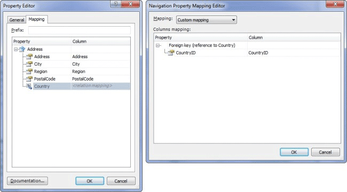Click the Country navigation property icon
Image resolution: width=347 pixels, height=192 pixels.
[29, 86]
